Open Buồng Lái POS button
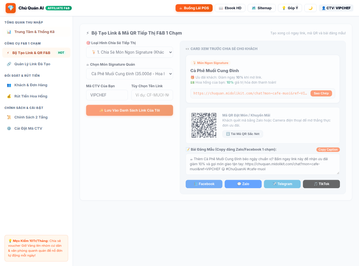 (194, 8)
